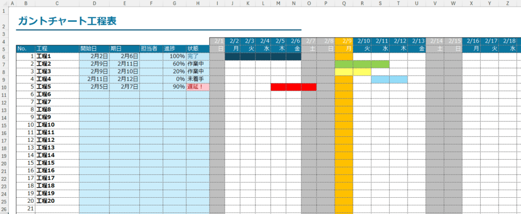Viewport: 521px width, 214px height.
Task: Select the 2月5日 start date for 工程5
Action: coord(94,87)
